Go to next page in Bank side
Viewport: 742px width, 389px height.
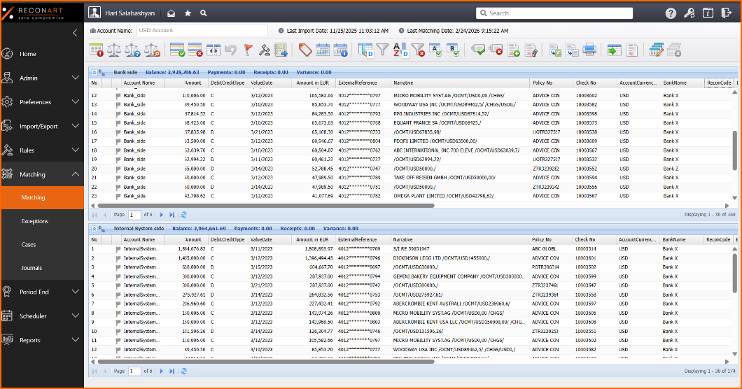tap(162, 215)
